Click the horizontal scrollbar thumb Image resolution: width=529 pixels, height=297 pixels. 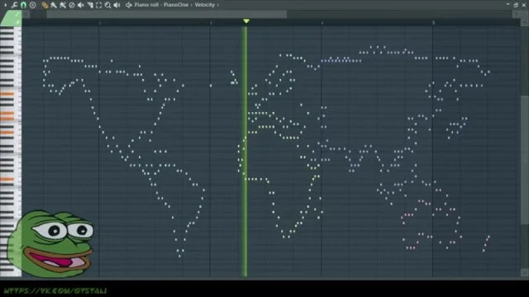pyautogui.click(x=167, y=14)
